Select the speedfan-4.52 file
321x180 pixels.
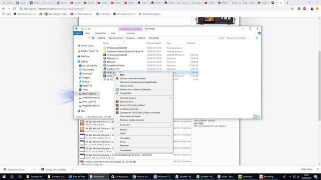tap(113, 69)
